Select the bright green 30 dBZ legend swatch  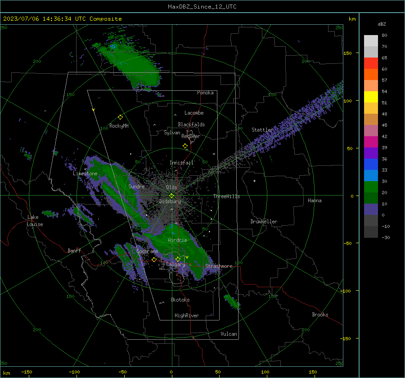[x=371, y=187]
